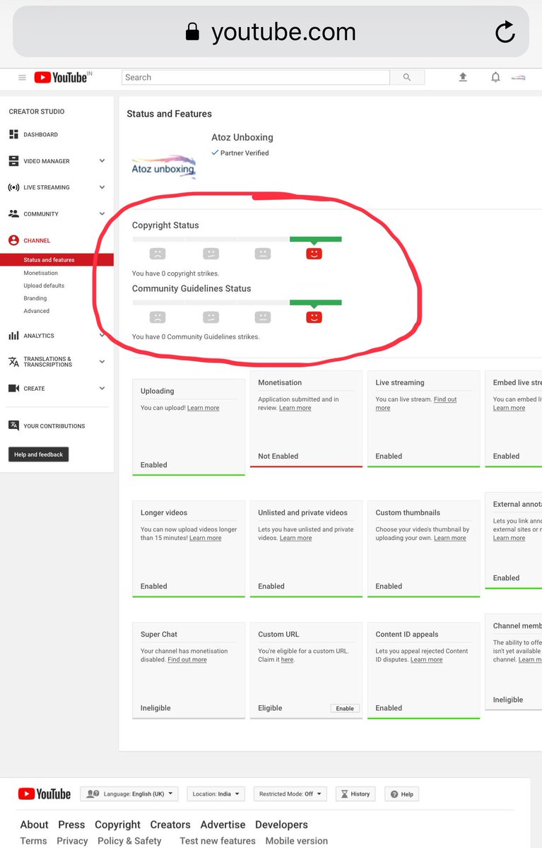
Task: Click the red happy face under Community Guidelines Status
Action: click(x=314, y=317)
